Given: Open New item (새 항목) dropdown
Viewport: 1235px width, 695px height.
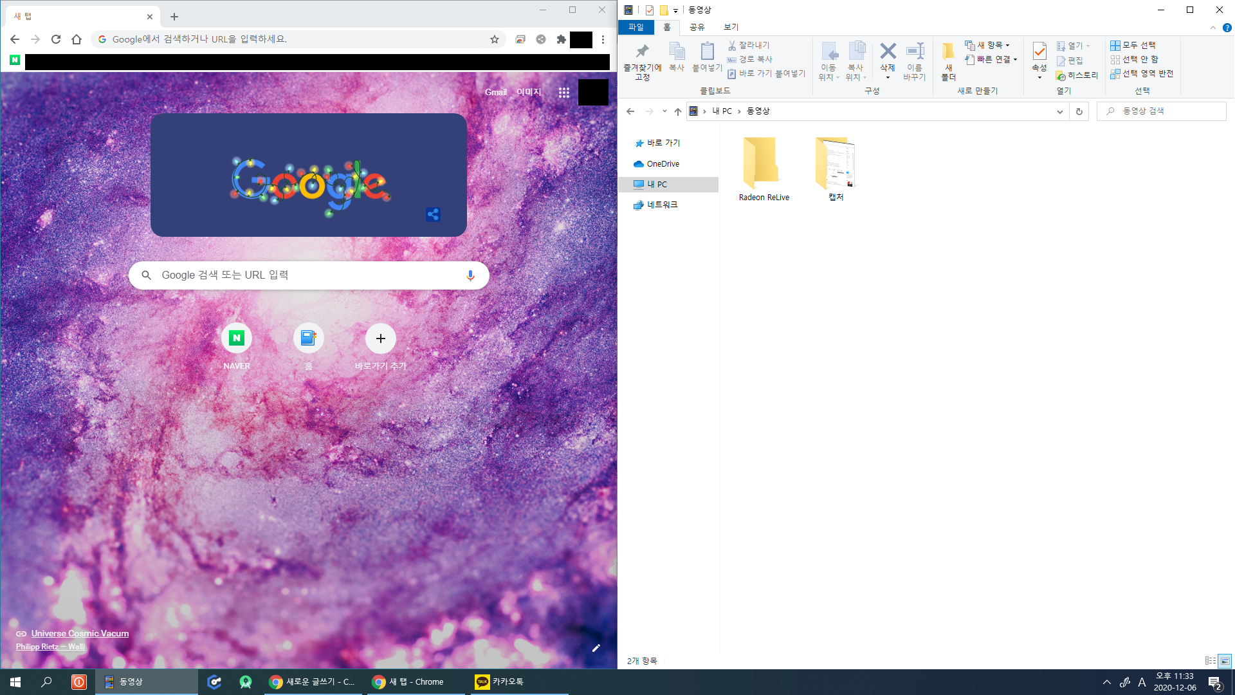Looking at the screenshot, I should [x=987, y=45].
